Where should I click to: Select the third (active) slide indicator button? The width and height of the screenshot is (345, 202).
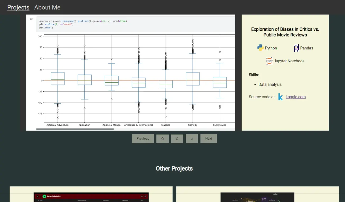192,139
